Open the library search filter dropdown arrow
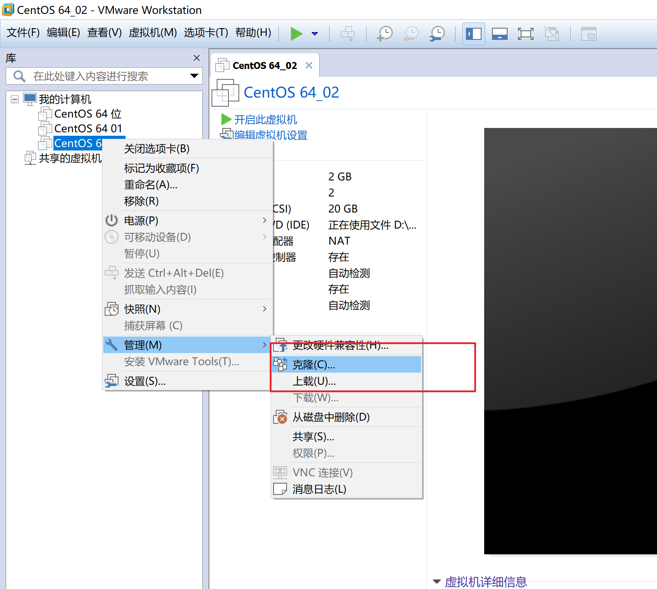This screenshot has width=657, height=589. pos(194,76)
